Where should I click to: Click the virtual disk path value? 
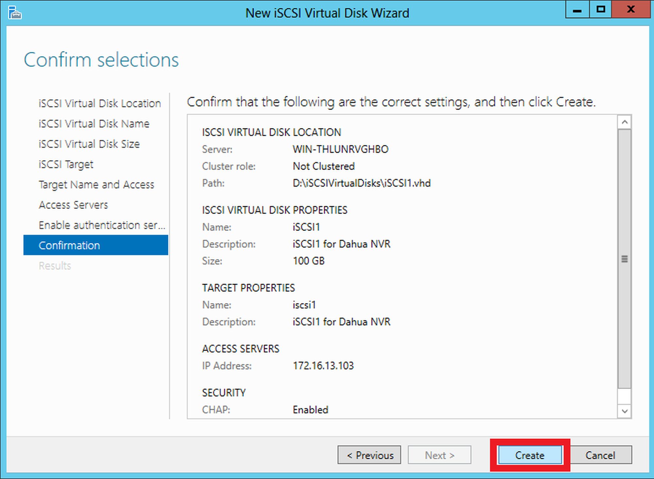[361, 183]
